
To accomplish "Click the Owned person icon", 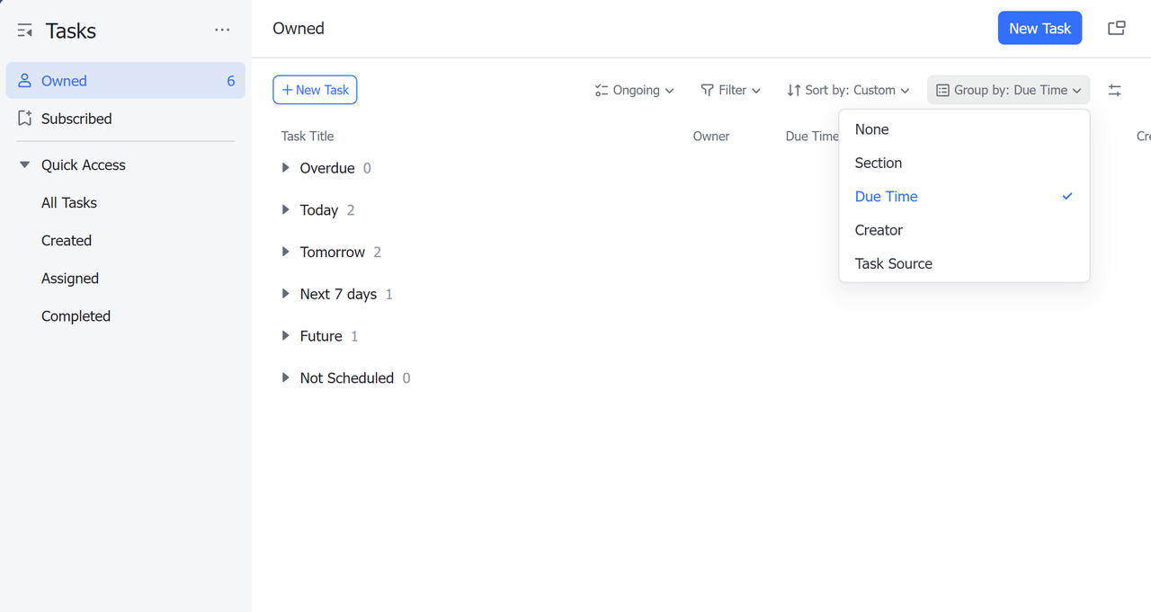I will click(x=25, y=81).
